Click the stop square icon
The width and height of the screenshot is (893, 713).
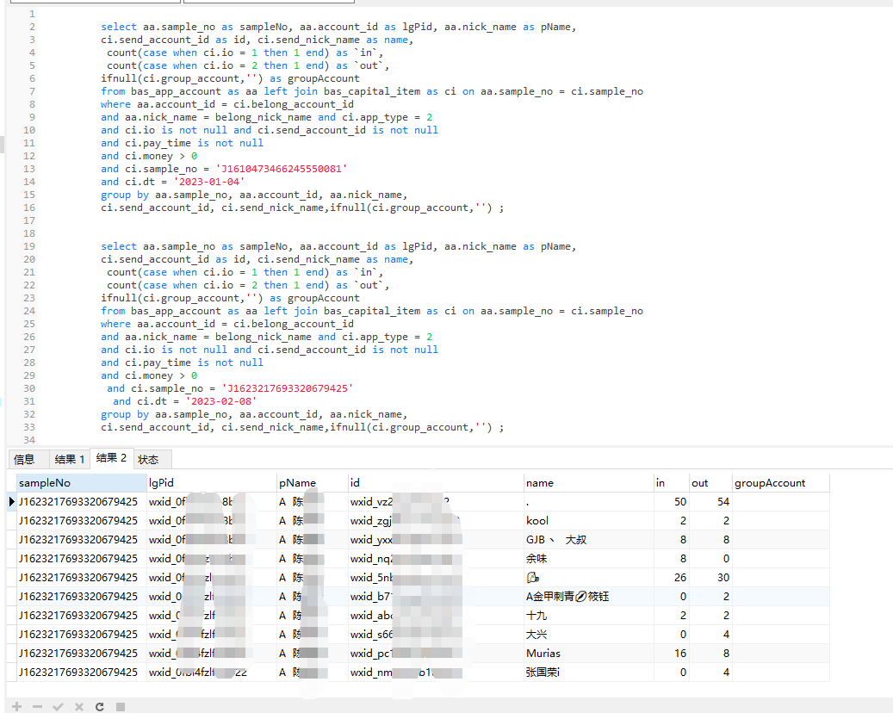coord(121,706)
